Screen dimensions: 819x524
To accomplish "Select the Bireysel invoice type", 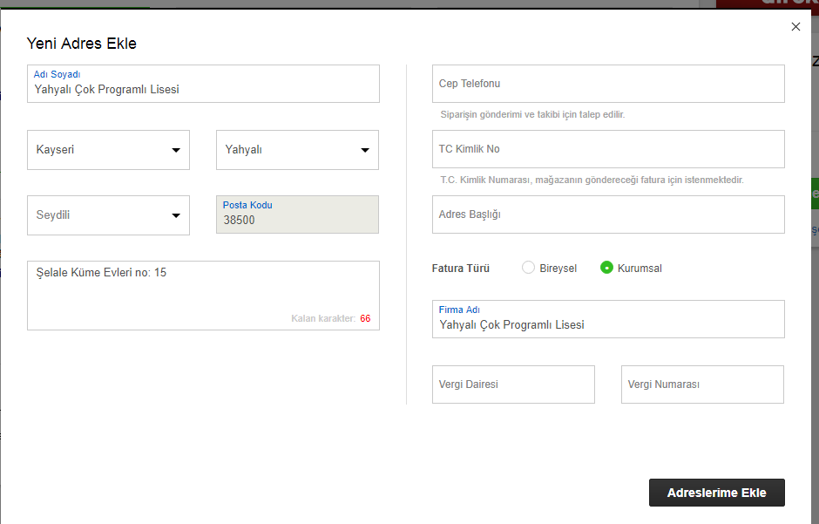I will [528, 268].
